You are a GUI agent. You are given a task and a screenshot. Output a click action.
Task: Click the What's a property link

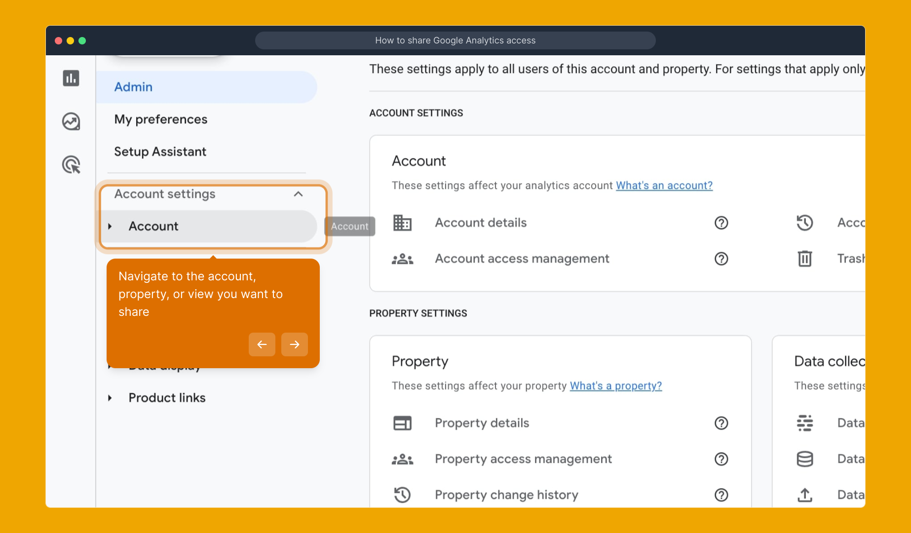(x=615, y=385)
